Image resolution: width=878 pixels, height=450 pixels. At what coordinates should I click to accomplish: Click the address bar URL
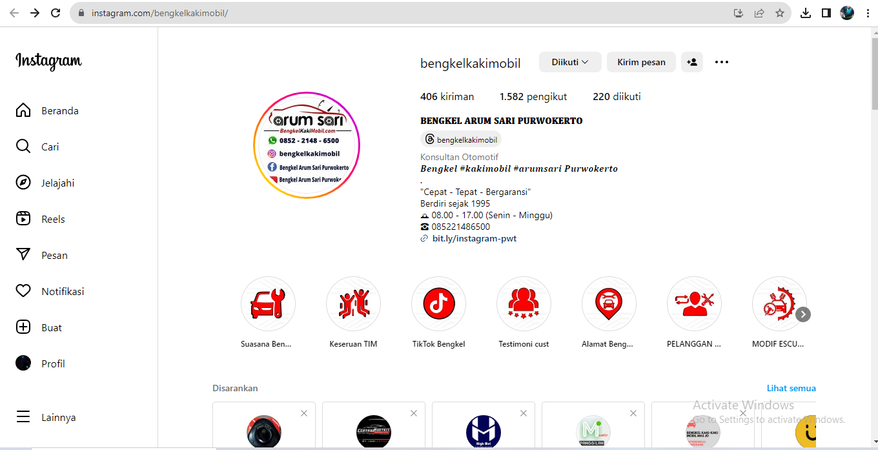point(159,13)
